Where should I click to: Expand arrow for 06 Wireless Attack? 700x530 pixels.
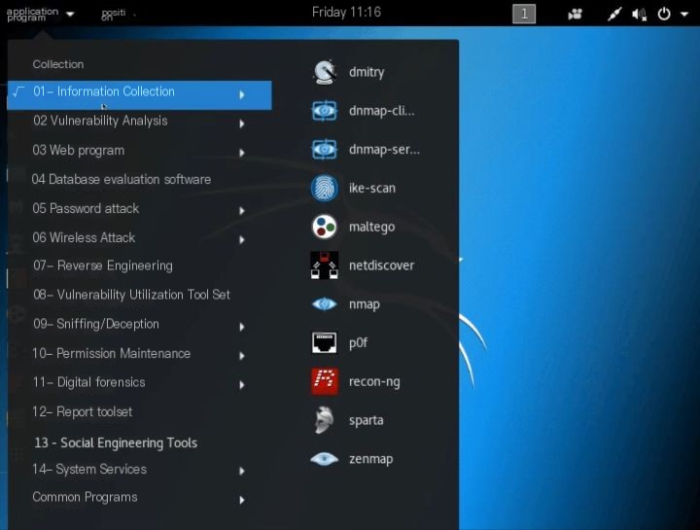point(241,240)
